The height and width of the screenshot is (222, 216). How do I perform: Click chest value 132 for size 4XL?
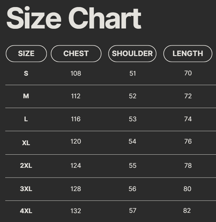point(76,211)
